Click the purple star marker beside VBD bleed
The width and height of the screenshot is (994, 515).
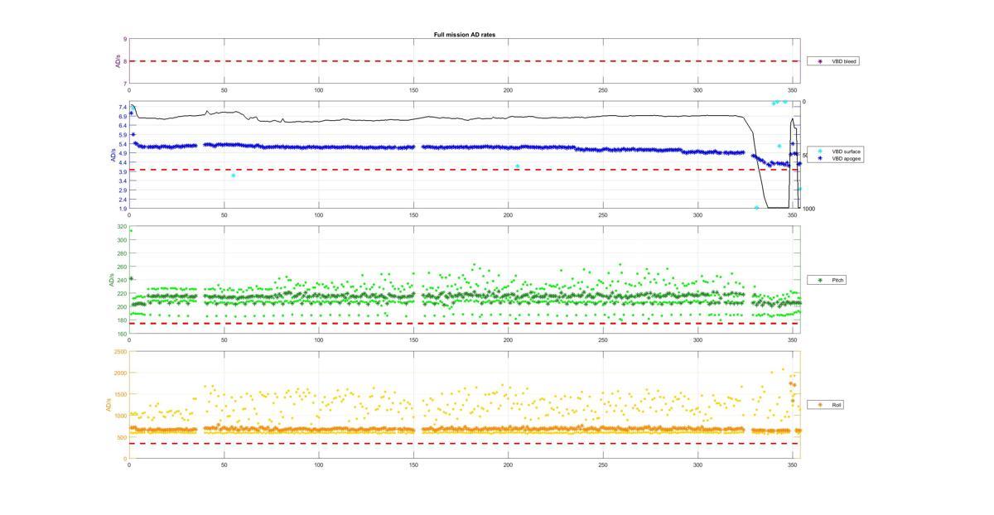pyautogui.click(x=820, y=61)
